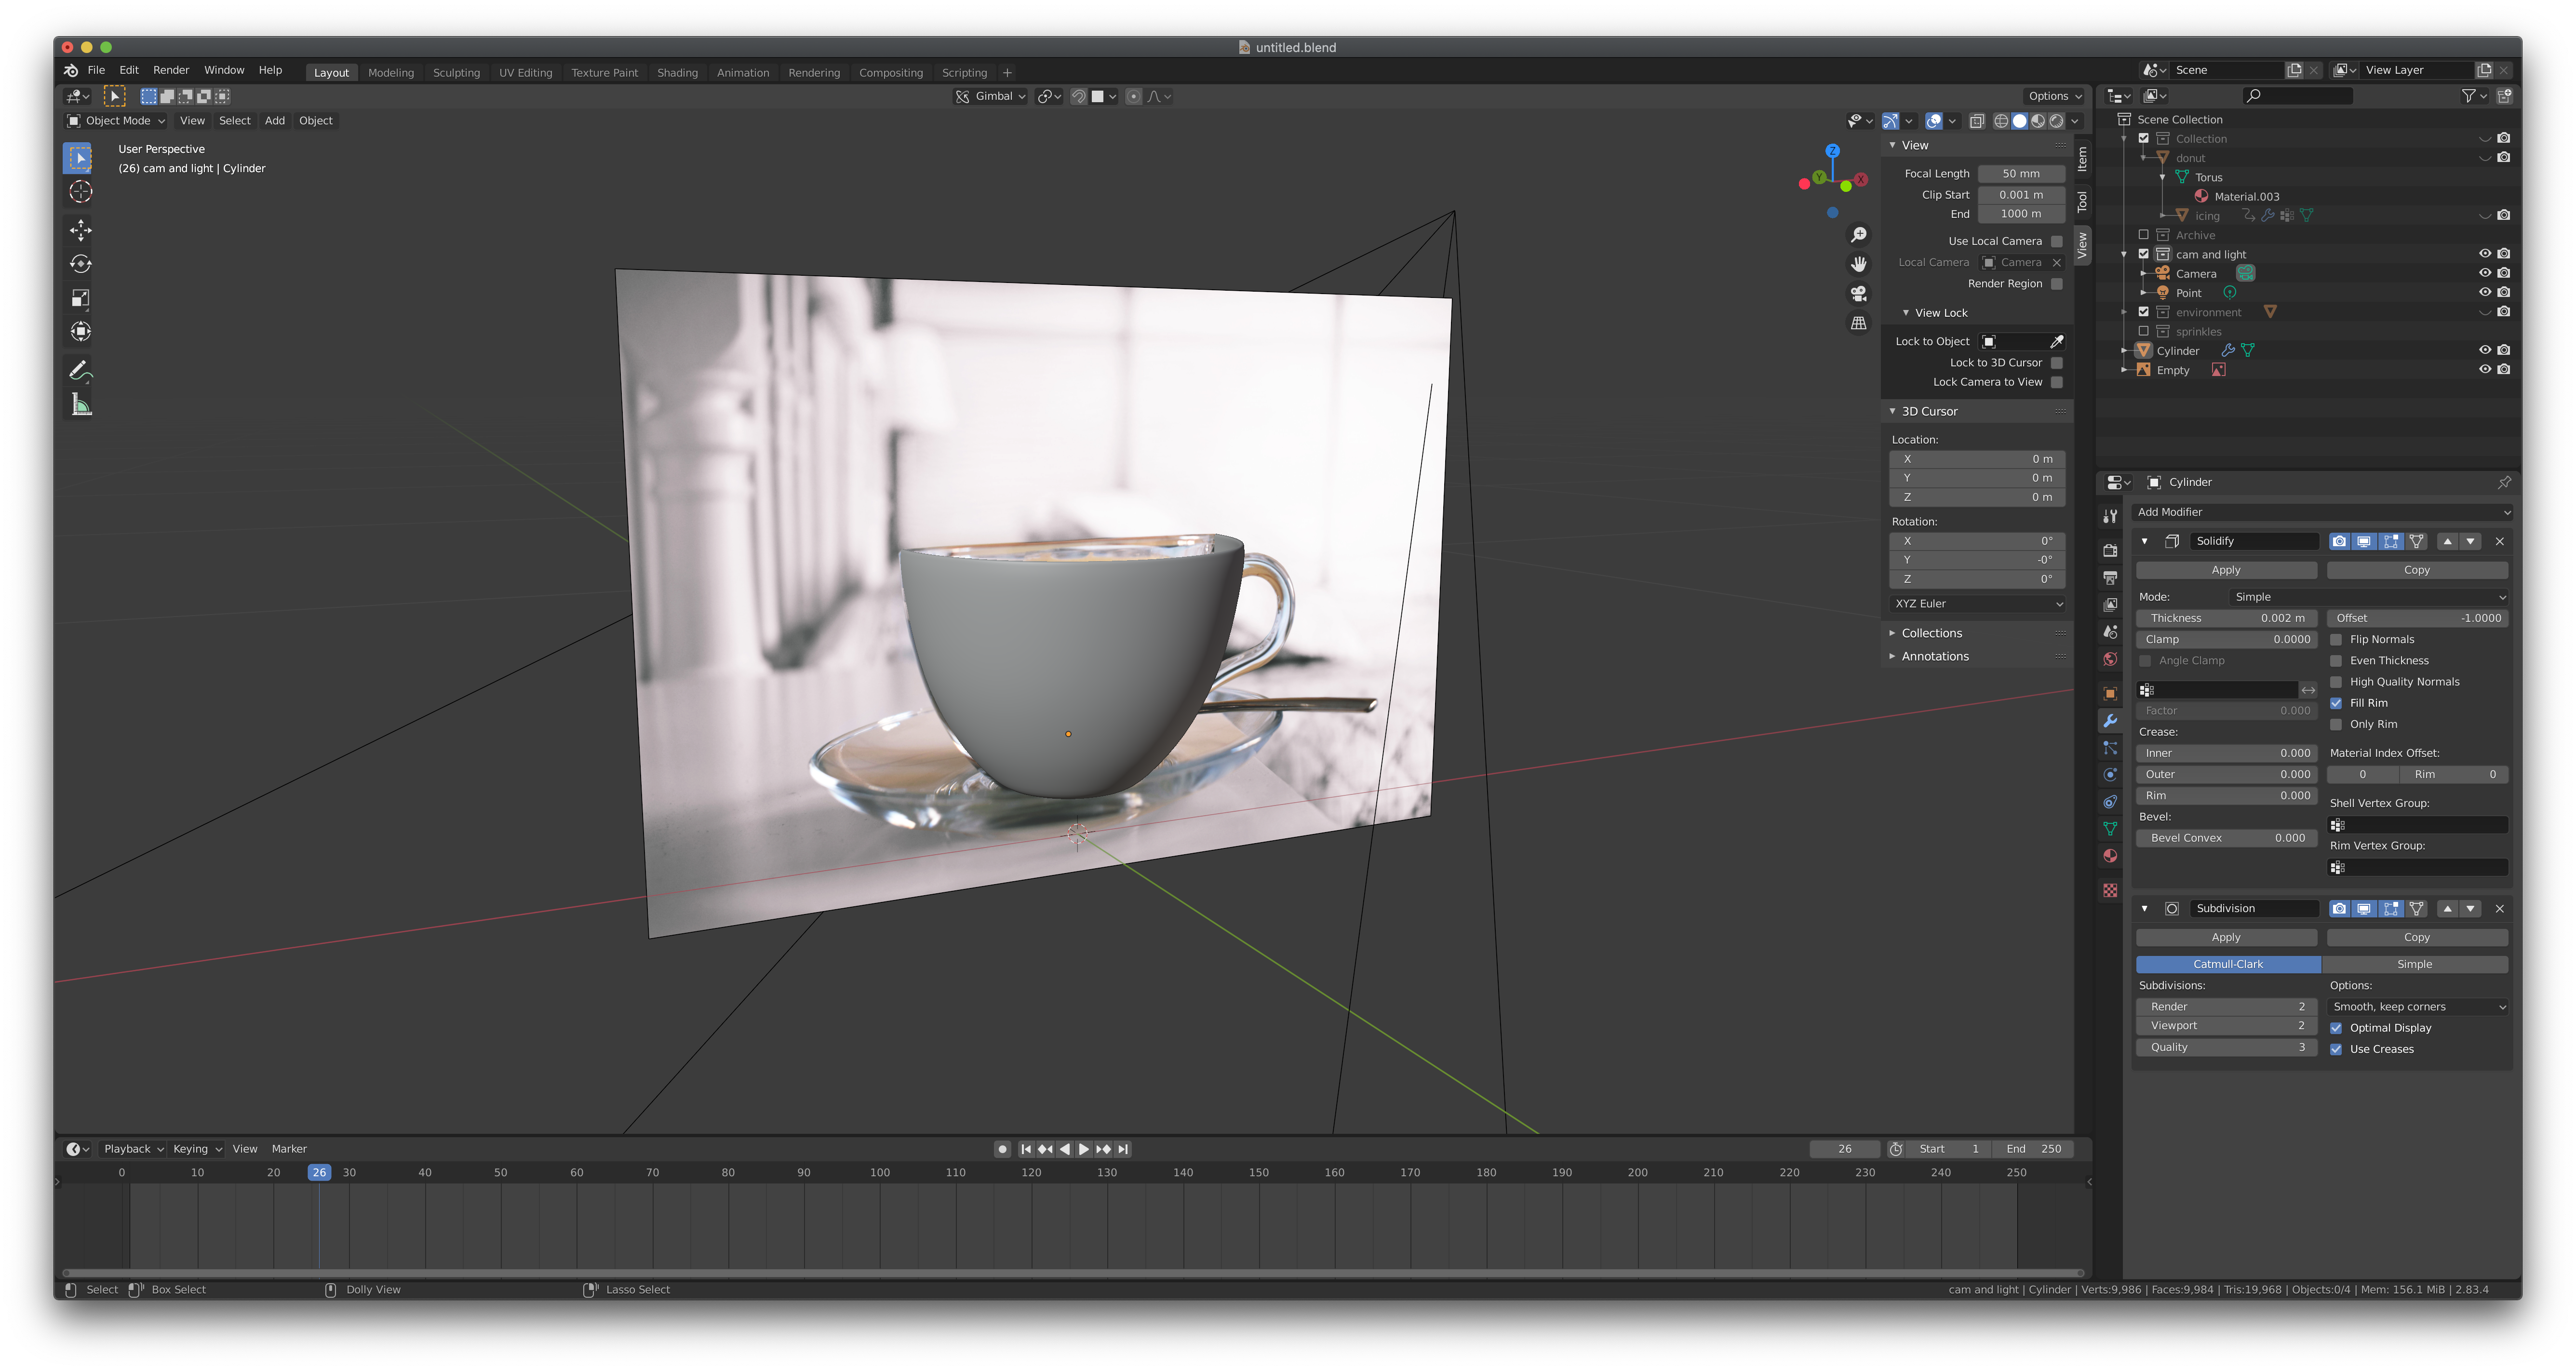Toggle camera view icon in viewport
Image resolution: width=2576 pixels, height=1371 pixels.
(x=1858, y=294)
